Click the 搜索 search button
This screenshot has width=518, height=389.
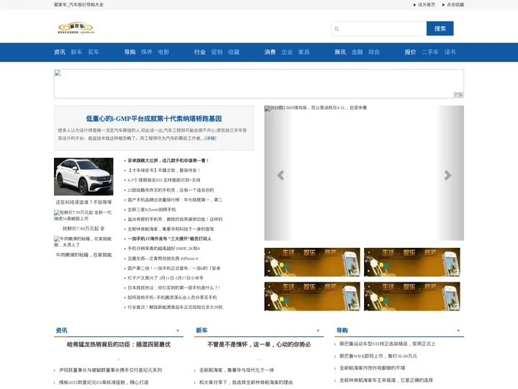pyautogui.click(x=440, y=28)
